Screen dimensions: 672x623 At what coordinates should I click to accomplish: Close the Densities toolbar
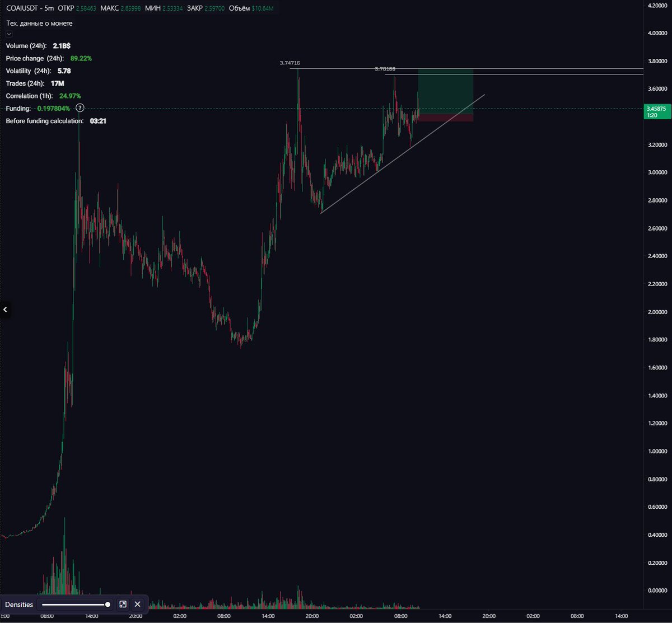(138, 605)
